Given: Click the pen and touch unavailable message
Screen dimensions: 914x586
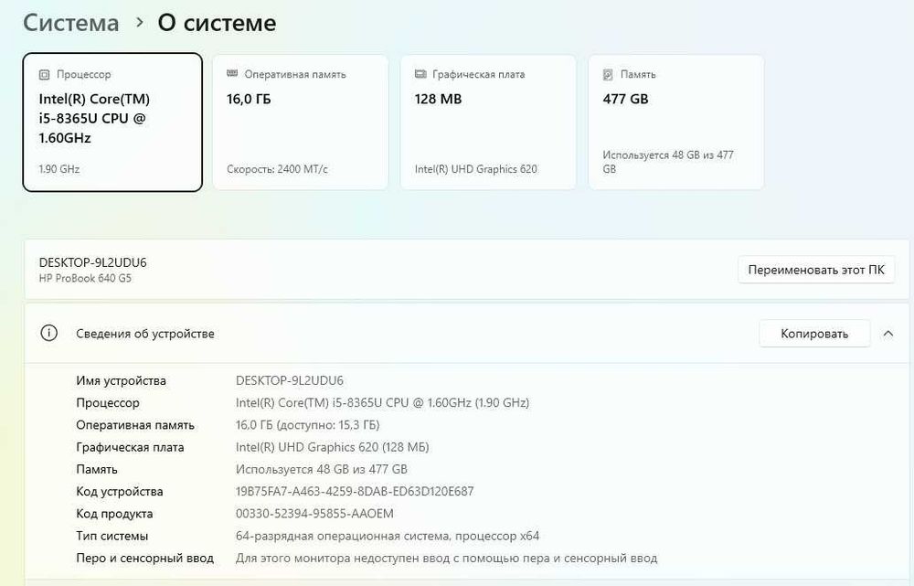Looking at the screenshot, I should 447,558.
